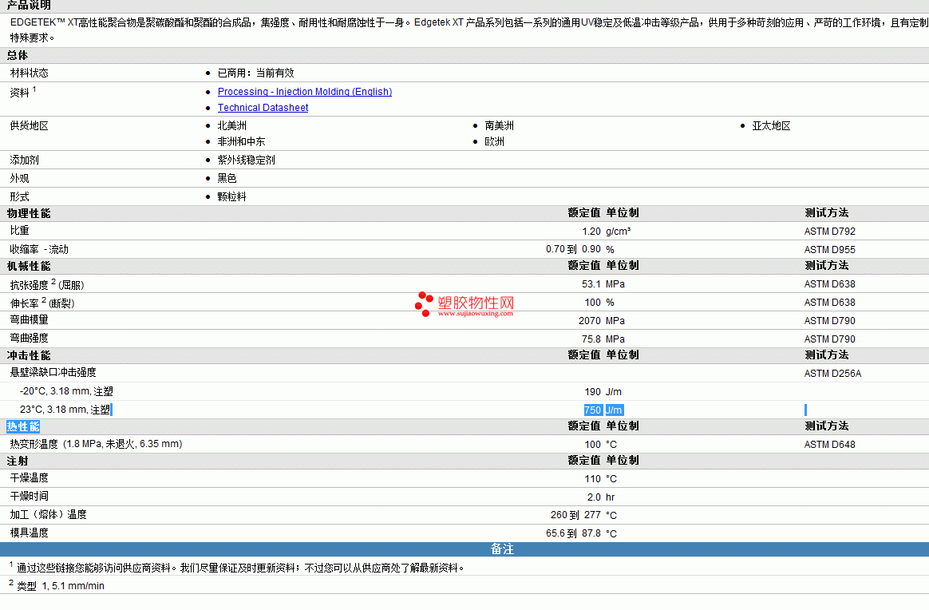Image resolution: width=929 pixels, height=610 pixels.
Task: Click the highlighted value 750
Action: (592, 410)
